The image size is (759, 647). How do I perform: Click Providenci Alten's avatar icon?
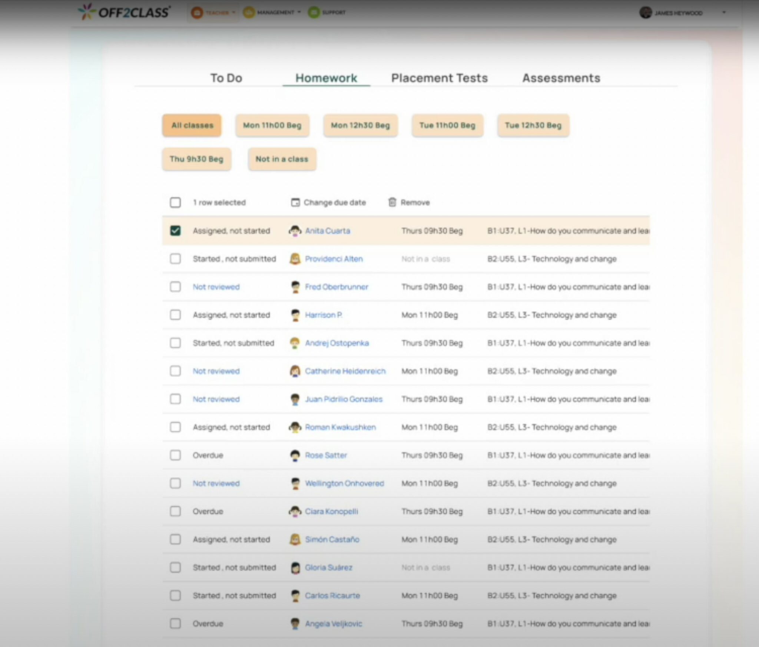point(295,259)
